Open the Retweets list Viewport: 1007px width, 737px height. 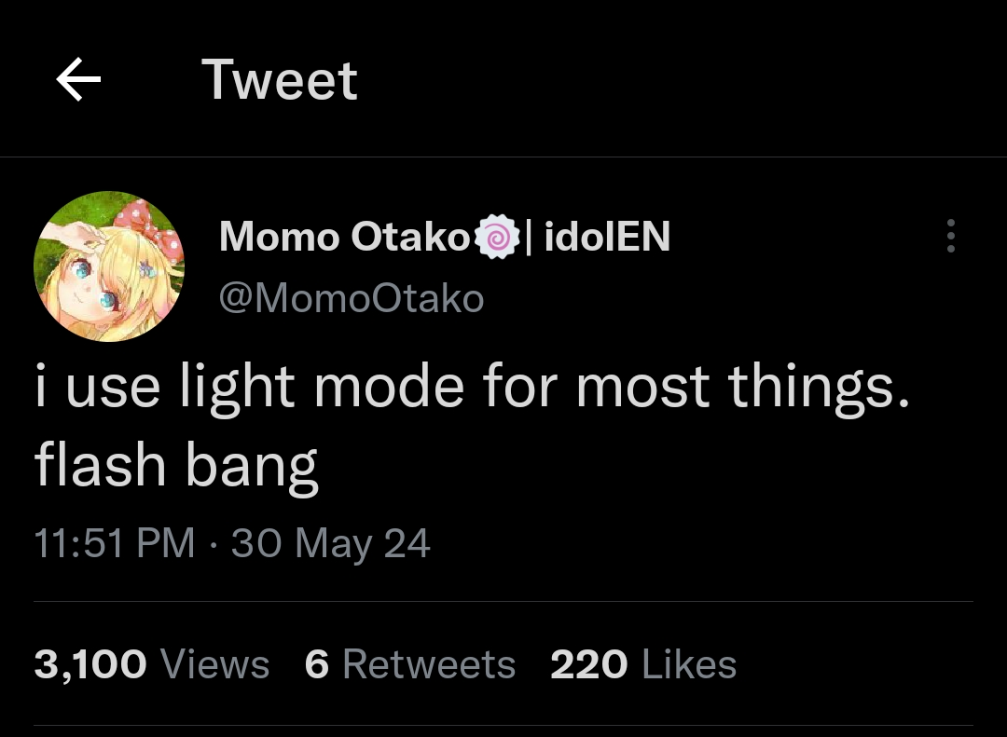tap(429, 665)
